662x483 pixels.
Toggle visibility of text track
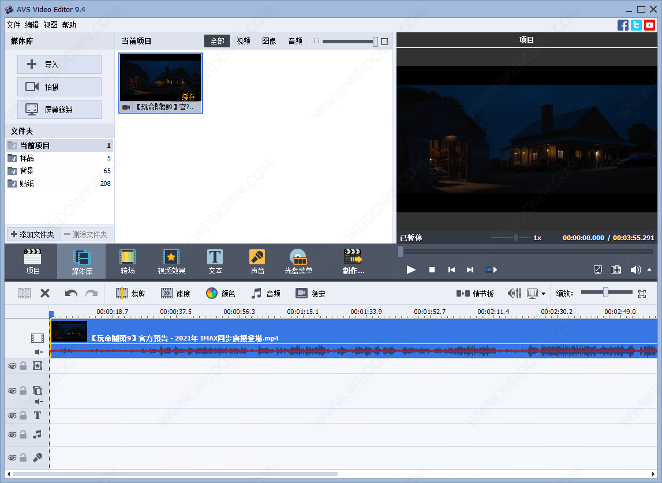point(12,416)
